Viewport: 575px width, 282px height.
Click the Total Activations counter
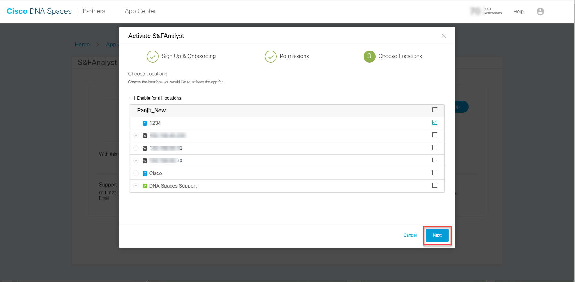click(x=486, y=11)
